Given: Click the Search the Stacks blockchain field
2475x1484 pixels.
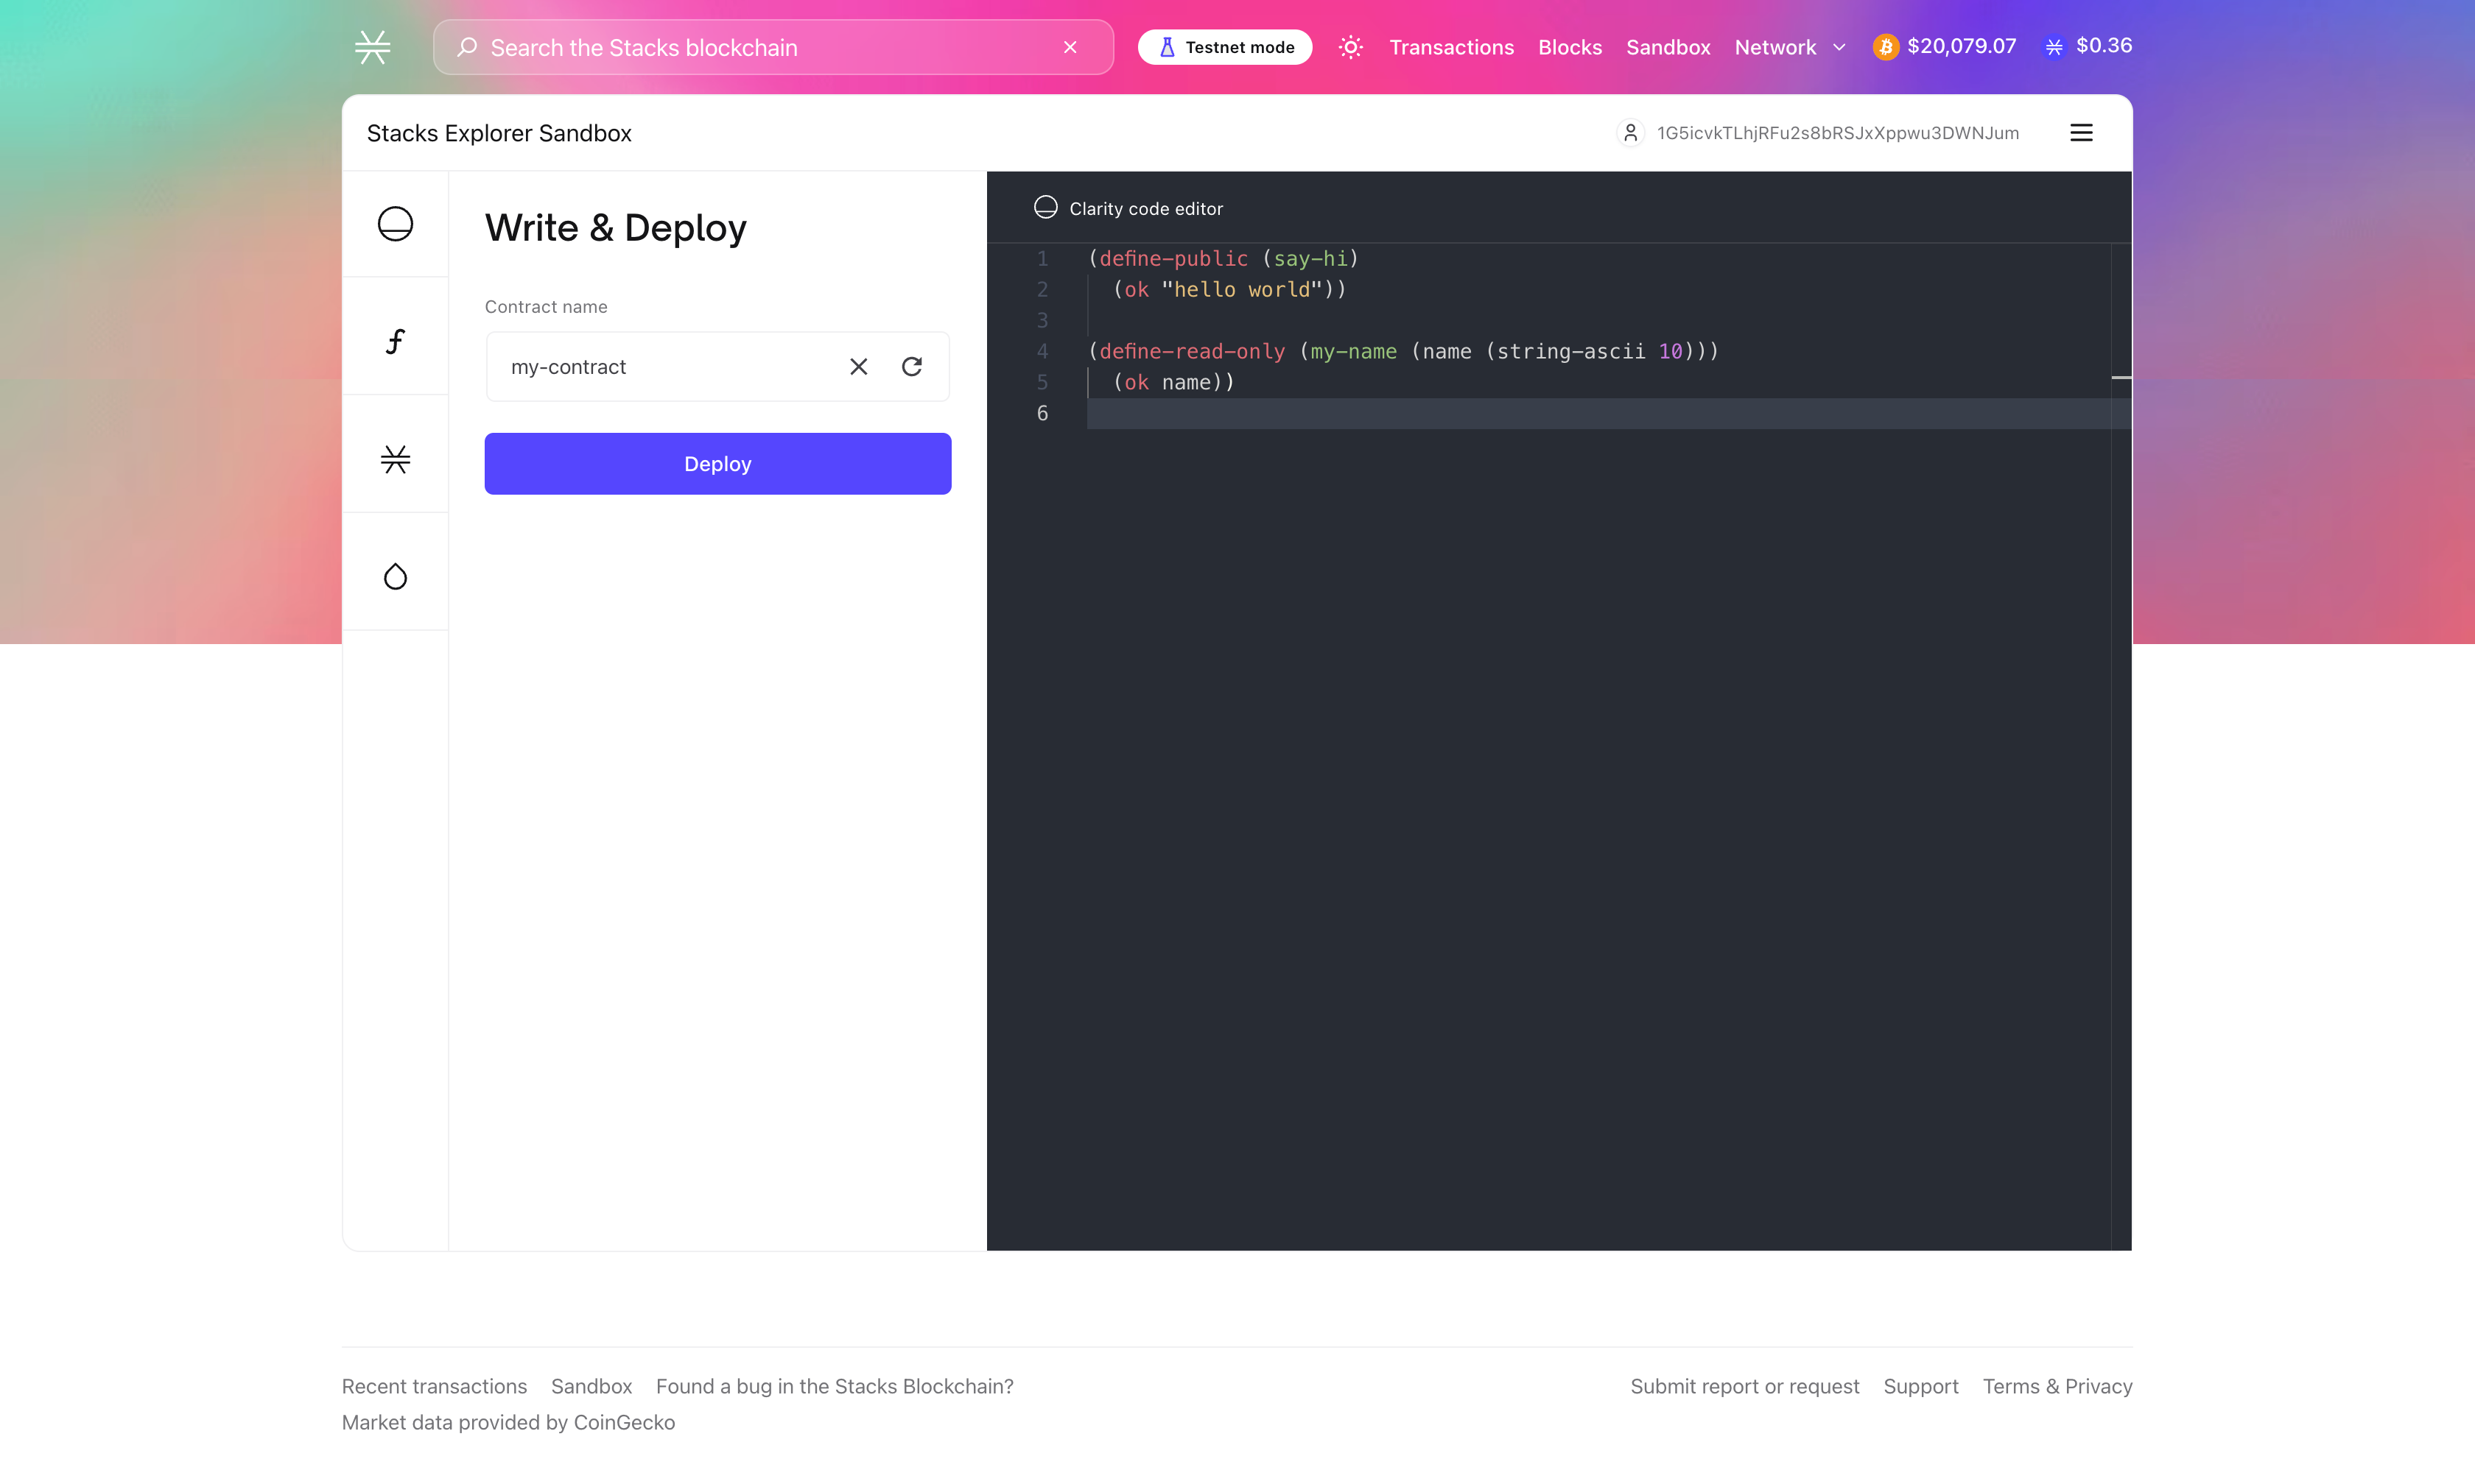Looking at the screenshot, I should pos(760,47).
